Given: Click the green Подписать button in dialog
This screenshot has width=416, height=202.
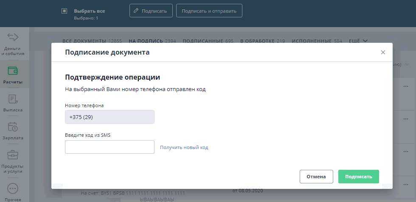Looking at the screenshot, I should tap(358, 177).
